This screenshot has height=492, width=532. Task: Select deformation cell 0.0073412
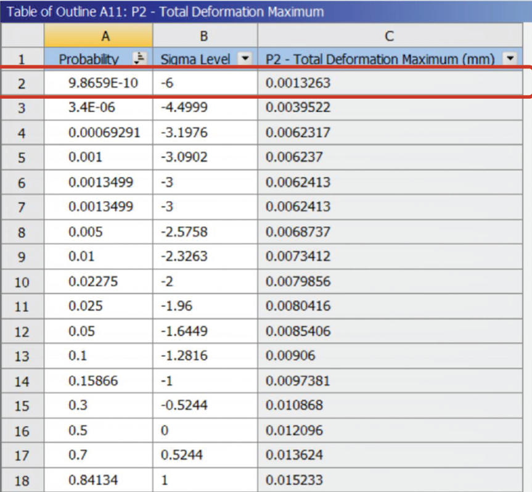[390, 256]
